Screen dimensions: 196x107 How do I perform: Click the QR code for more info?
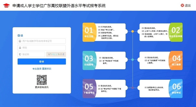point(42,80)
